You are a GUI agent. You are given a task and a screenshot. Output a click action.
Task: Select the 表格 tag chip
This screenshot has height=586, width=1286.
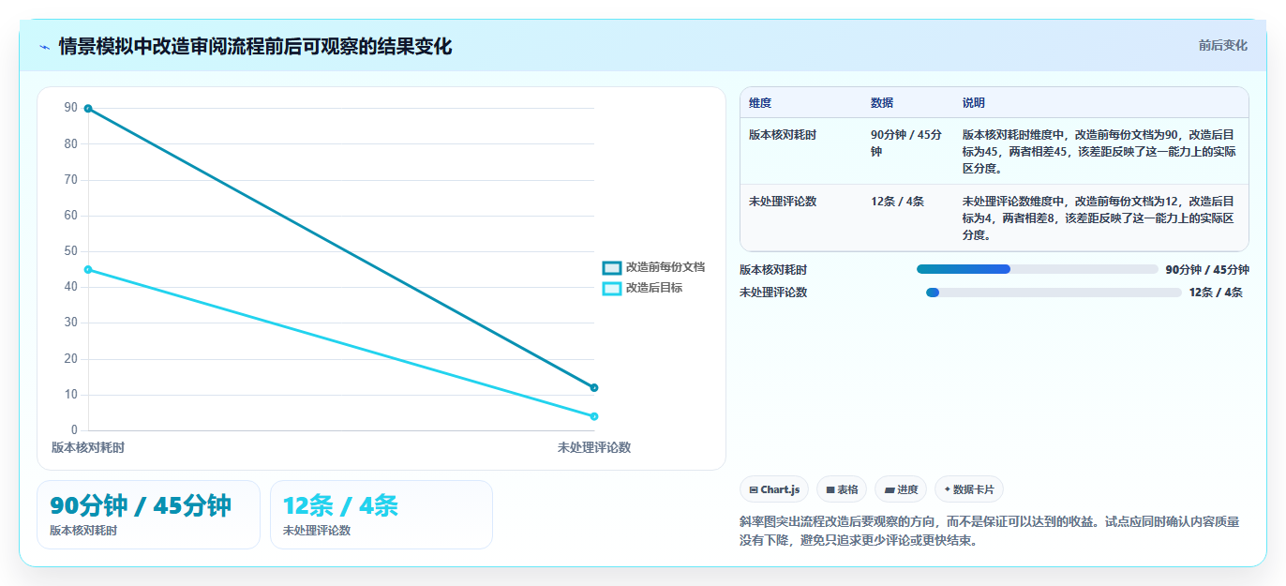[x=842, y=489]
